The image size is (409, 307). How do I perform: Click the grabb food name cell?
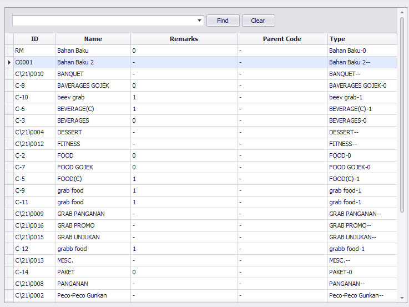click(x=93, y=249)
